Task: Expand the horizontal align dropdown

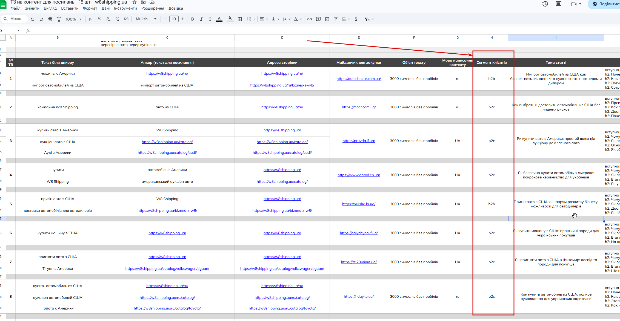Action: (x=264, y=19)
